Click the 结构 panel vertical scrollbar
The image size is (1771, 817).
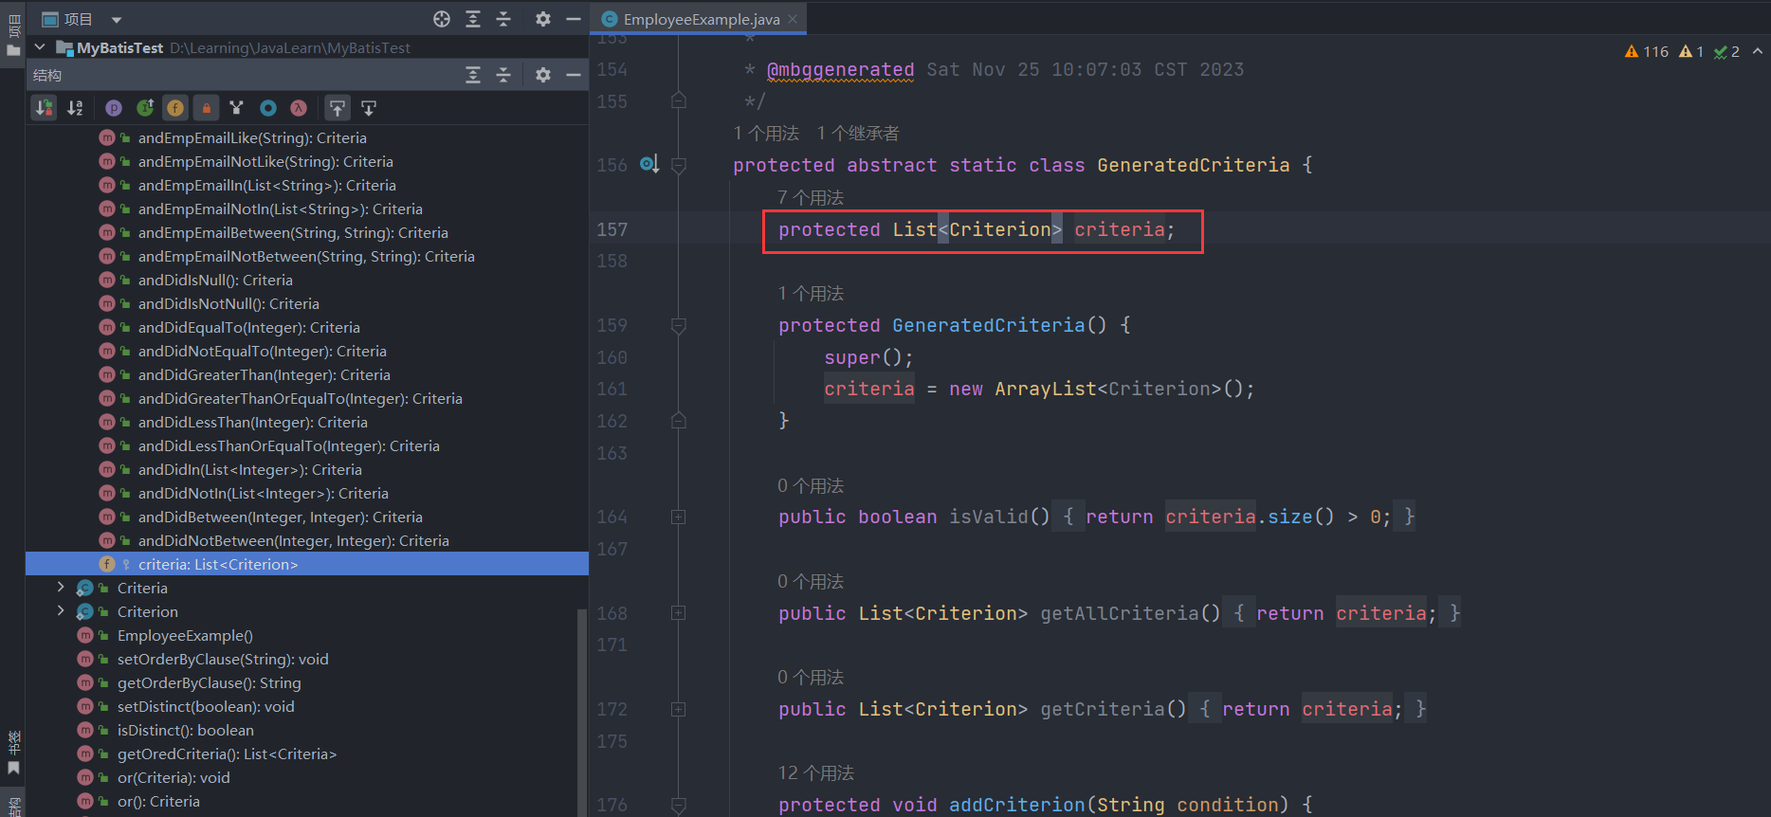click(x=583, y=711)
